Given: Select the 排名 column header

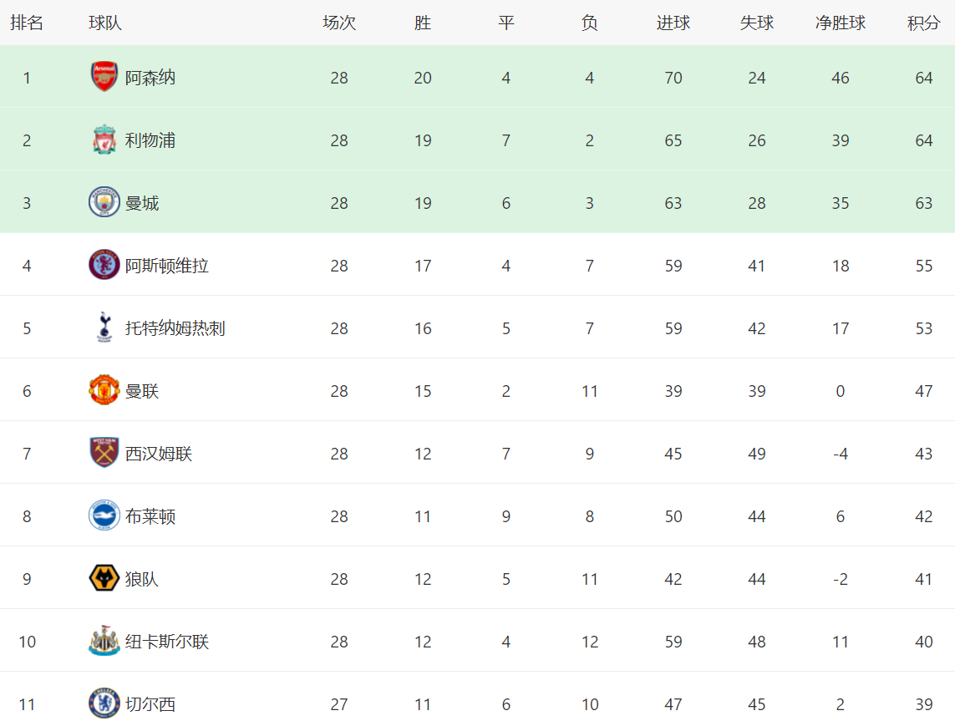Looking at the screenshot, I should (x=27, y=23).
